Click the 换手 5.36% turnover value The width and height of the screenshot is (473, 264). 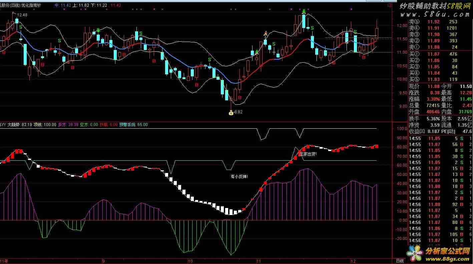coord(433,119)
